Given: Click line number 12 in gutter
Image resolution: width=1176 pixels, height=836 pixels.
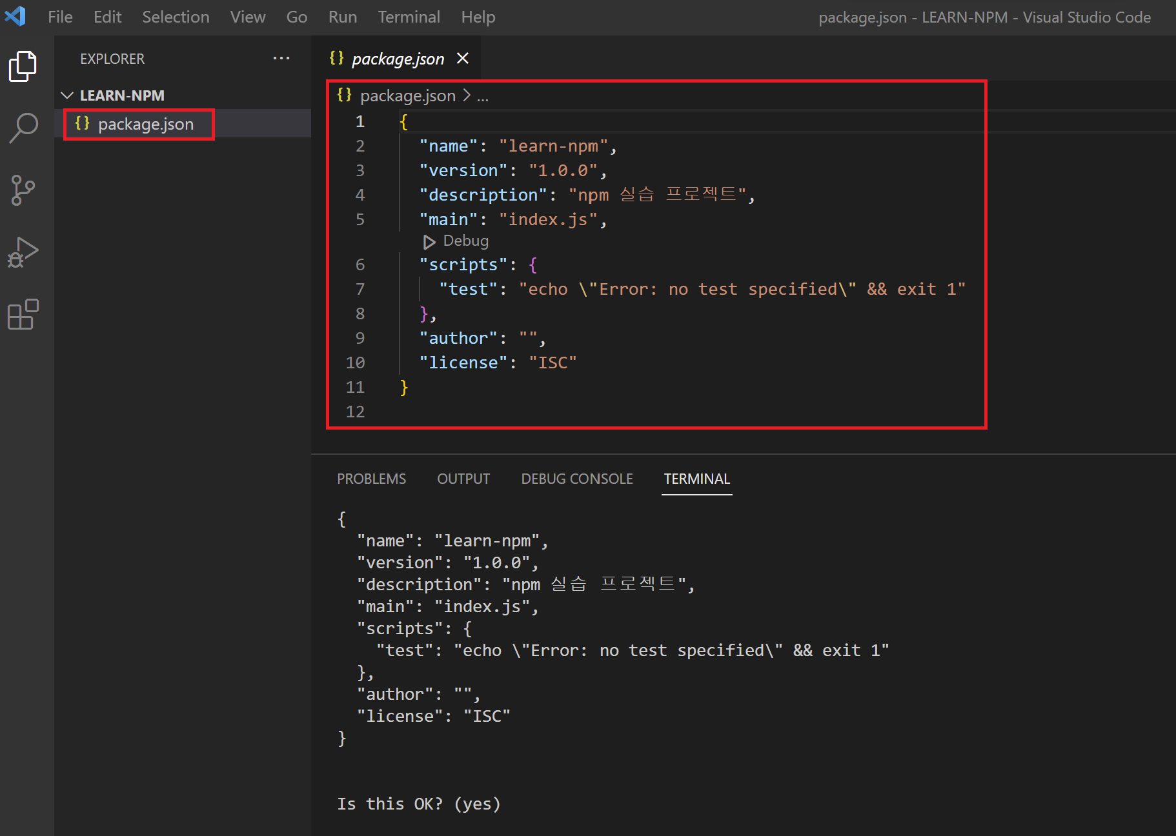Looking at the screenshot, I should [x=355, y=412].
